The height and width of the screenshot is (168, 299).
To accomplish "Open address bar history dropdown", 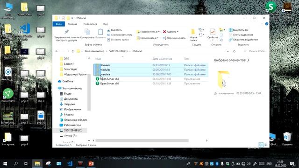I will 228,51.
